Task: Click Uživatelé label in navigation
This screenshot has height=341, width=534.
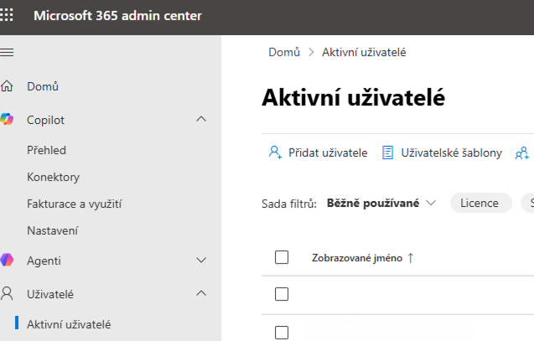Action: pyautogui.click(x=50, y=294)
